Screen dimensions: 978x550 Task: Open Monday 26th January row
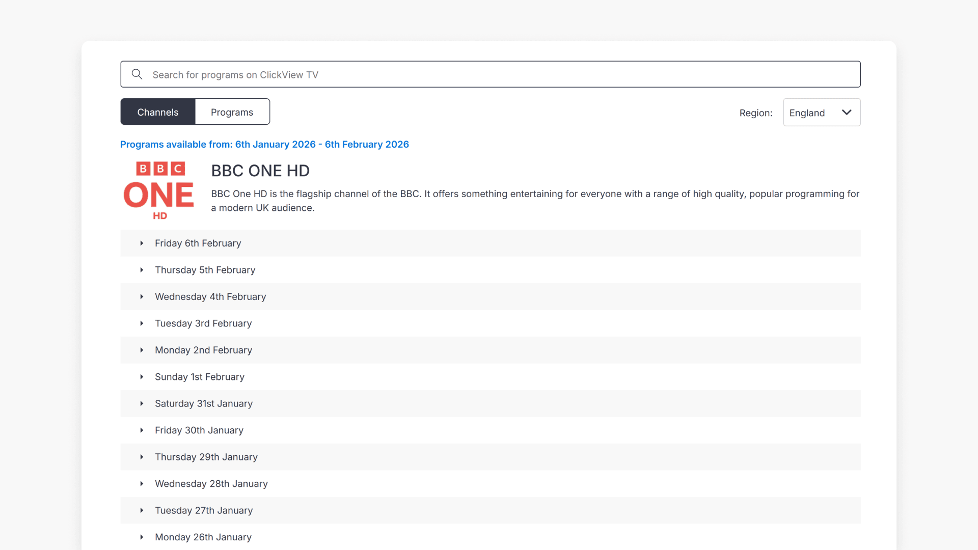pos(203,537)
